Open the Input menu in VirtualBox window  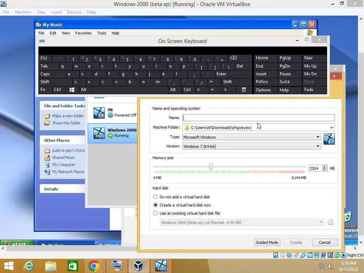57,12
